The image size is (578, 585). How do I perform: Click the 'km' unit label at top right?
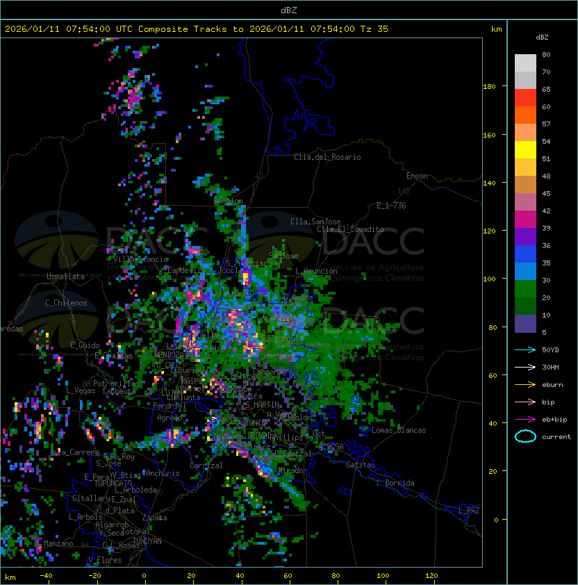[496, 29]
